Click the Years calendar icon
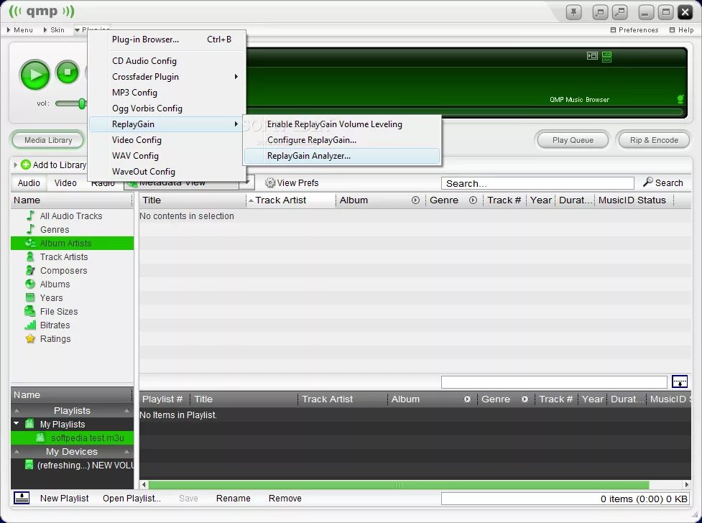The height and width of the screenshot is (523, 702). click(30, 297)
